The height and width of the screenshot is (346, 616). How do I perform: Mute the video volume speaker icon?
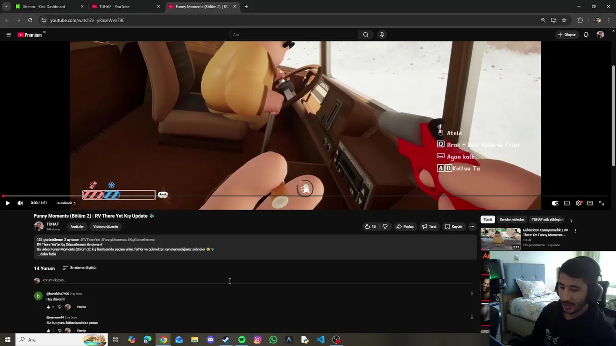pyautogui.click(x=20, y=203)
